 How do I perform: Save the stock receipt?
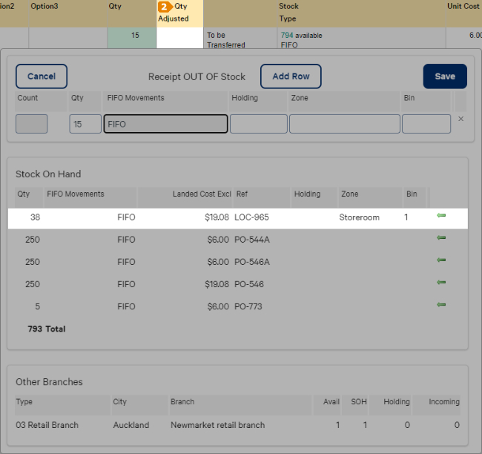pyautogui.click(x=444, y=76)
